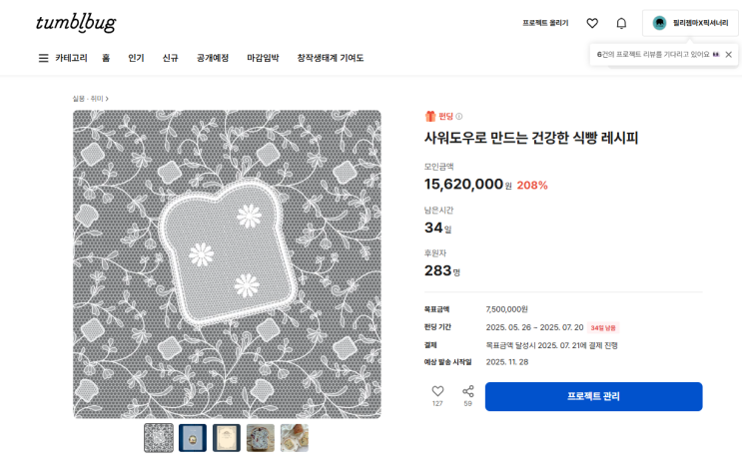Select the second project image thumbnail

click(x=193, y=438)
